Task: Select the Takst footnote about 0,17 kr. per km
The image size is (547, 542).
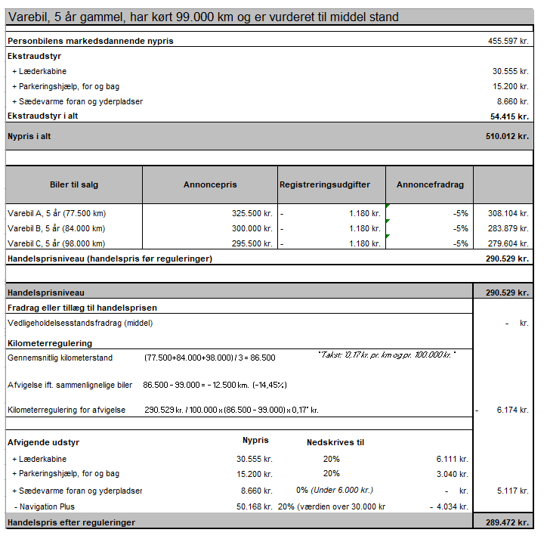Action: [x=387, y=354]
